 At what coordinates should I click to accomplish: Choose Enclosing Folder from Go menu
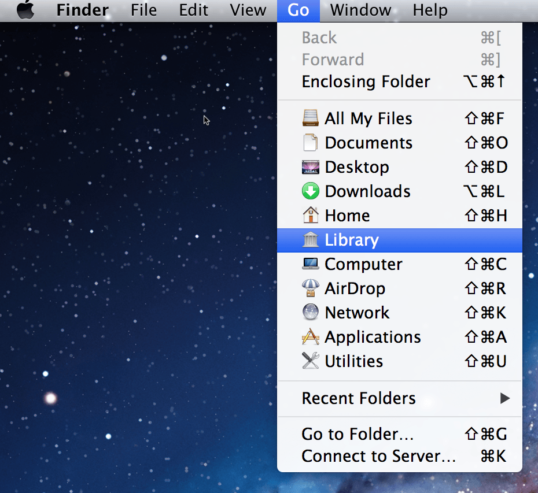pyautogui.click(x=400, y=81)
